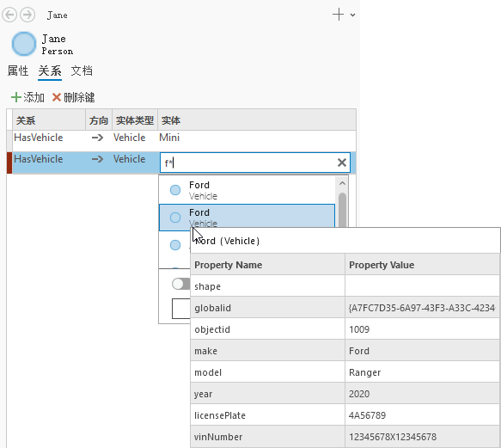Toggle the switch below the results list
This screenshot has height=448, width=501.
(180, 284)
